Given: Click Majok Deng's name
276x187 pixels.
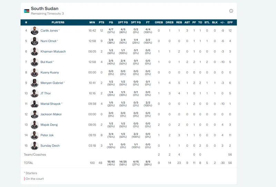Looking at the screenshot, I should point(49,125).
